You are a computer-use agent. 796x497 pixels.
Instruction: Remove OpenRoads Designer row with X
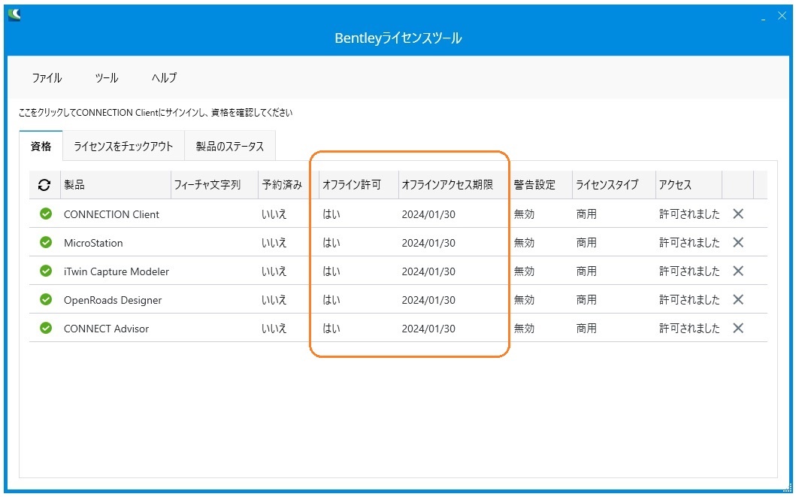[738, 299]
